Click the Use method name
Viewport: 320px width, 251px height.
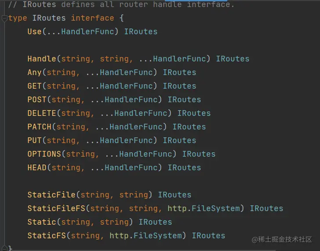pyautogui.click(x=35, y=32)
